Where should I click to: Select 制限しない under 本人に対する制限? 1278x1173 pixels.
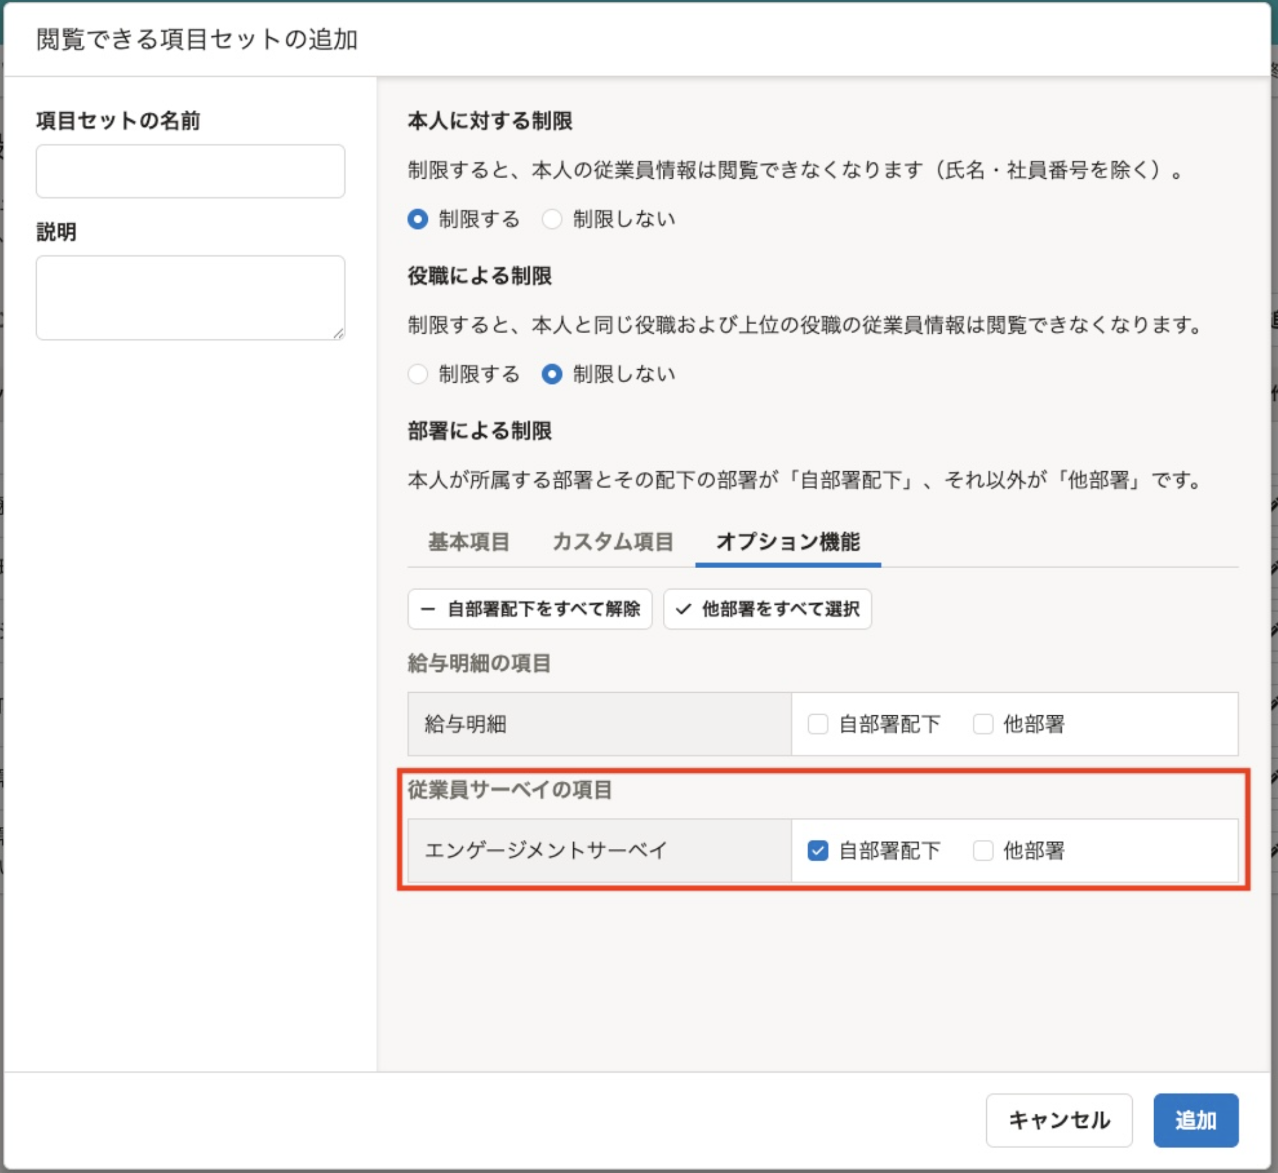pyautogui.click(x=553, y=219)
